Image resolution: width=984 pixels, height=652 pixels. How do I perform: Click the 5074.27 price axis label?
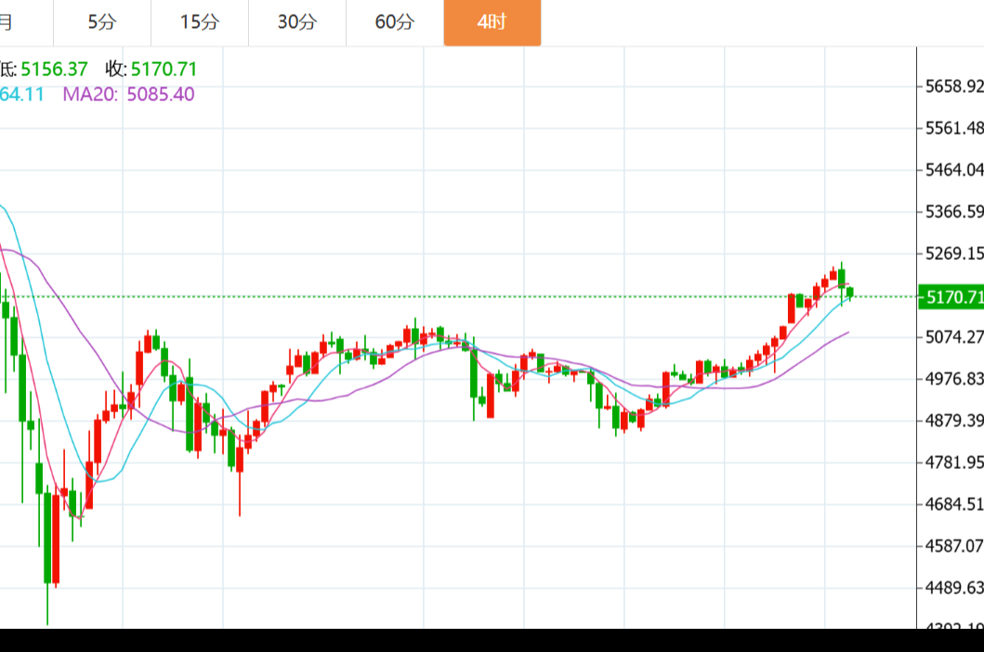[954, 336]
